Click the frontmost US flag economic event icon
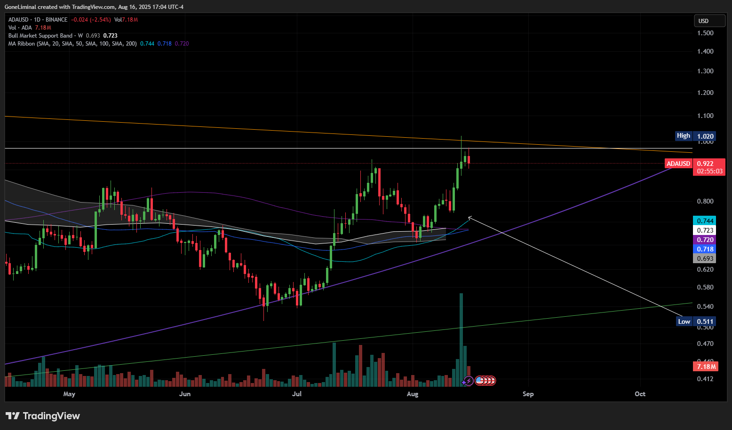732x430 pixels. pos(479,381)
